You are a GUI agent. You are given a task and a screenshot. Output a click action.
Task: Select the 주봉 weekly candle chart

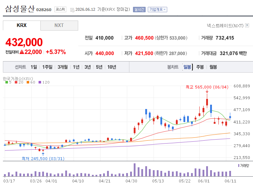coord(200,67)
